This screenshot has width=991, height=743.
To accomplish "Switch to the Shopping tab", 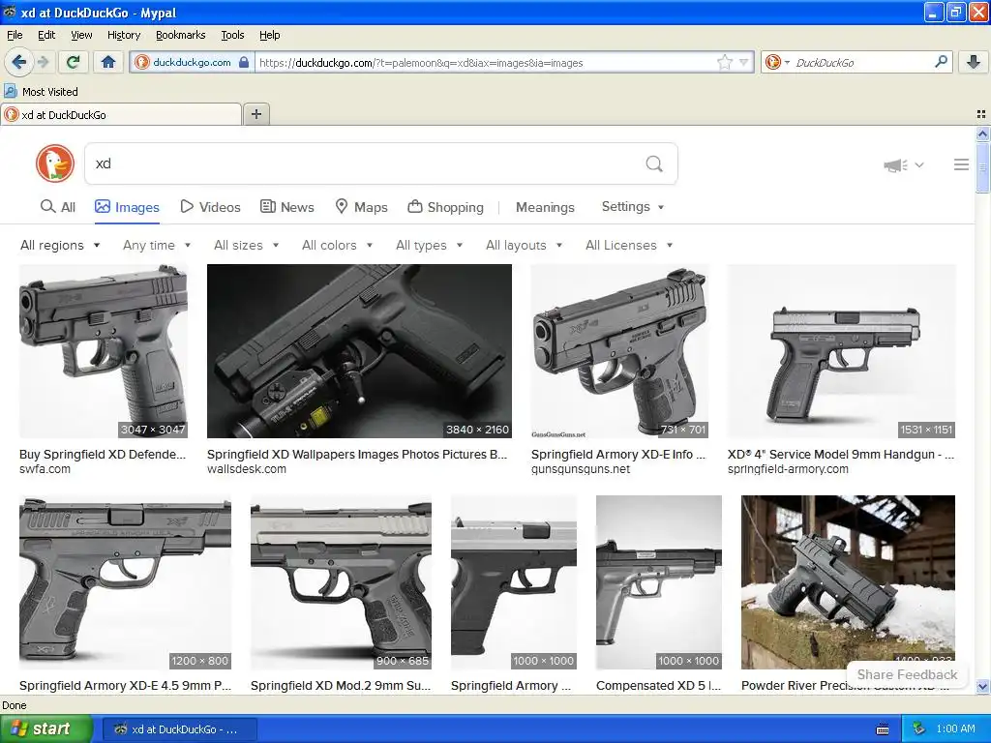I will point(445,207).
